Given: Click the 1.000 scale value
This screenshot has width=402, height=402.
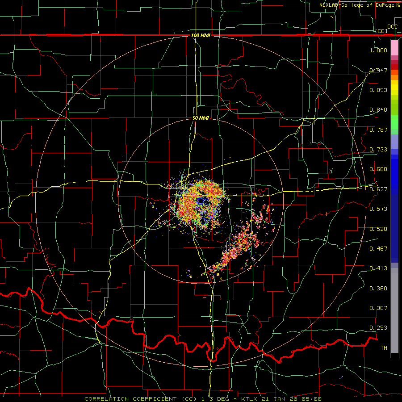Looking at the screenshot, I should pyautogui.click(x=378, y=50).
